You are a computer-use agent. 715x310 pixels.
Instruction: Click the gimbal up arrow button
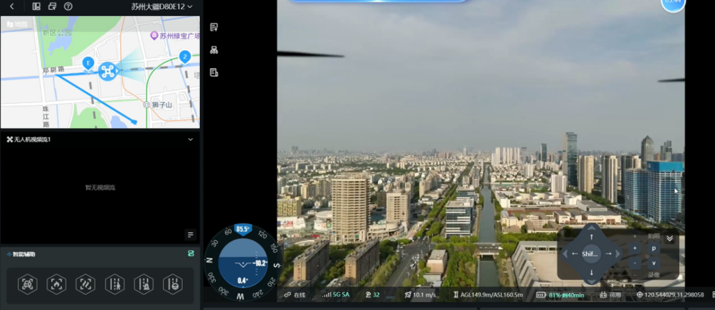(x=591, y=237)
